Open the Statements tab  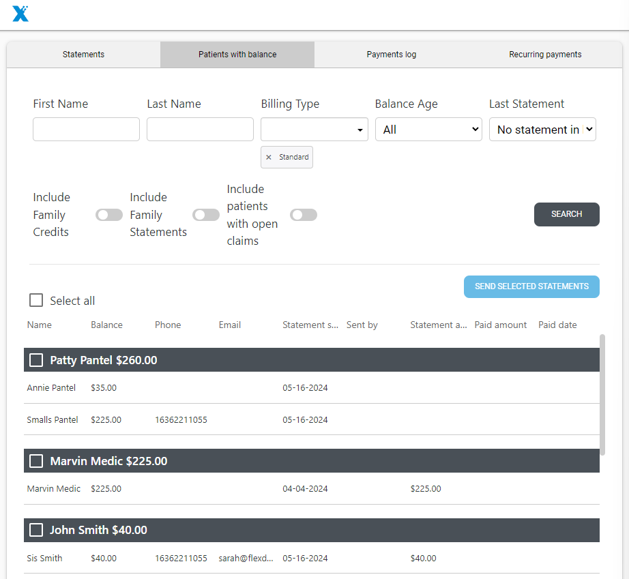click(83, 55)
